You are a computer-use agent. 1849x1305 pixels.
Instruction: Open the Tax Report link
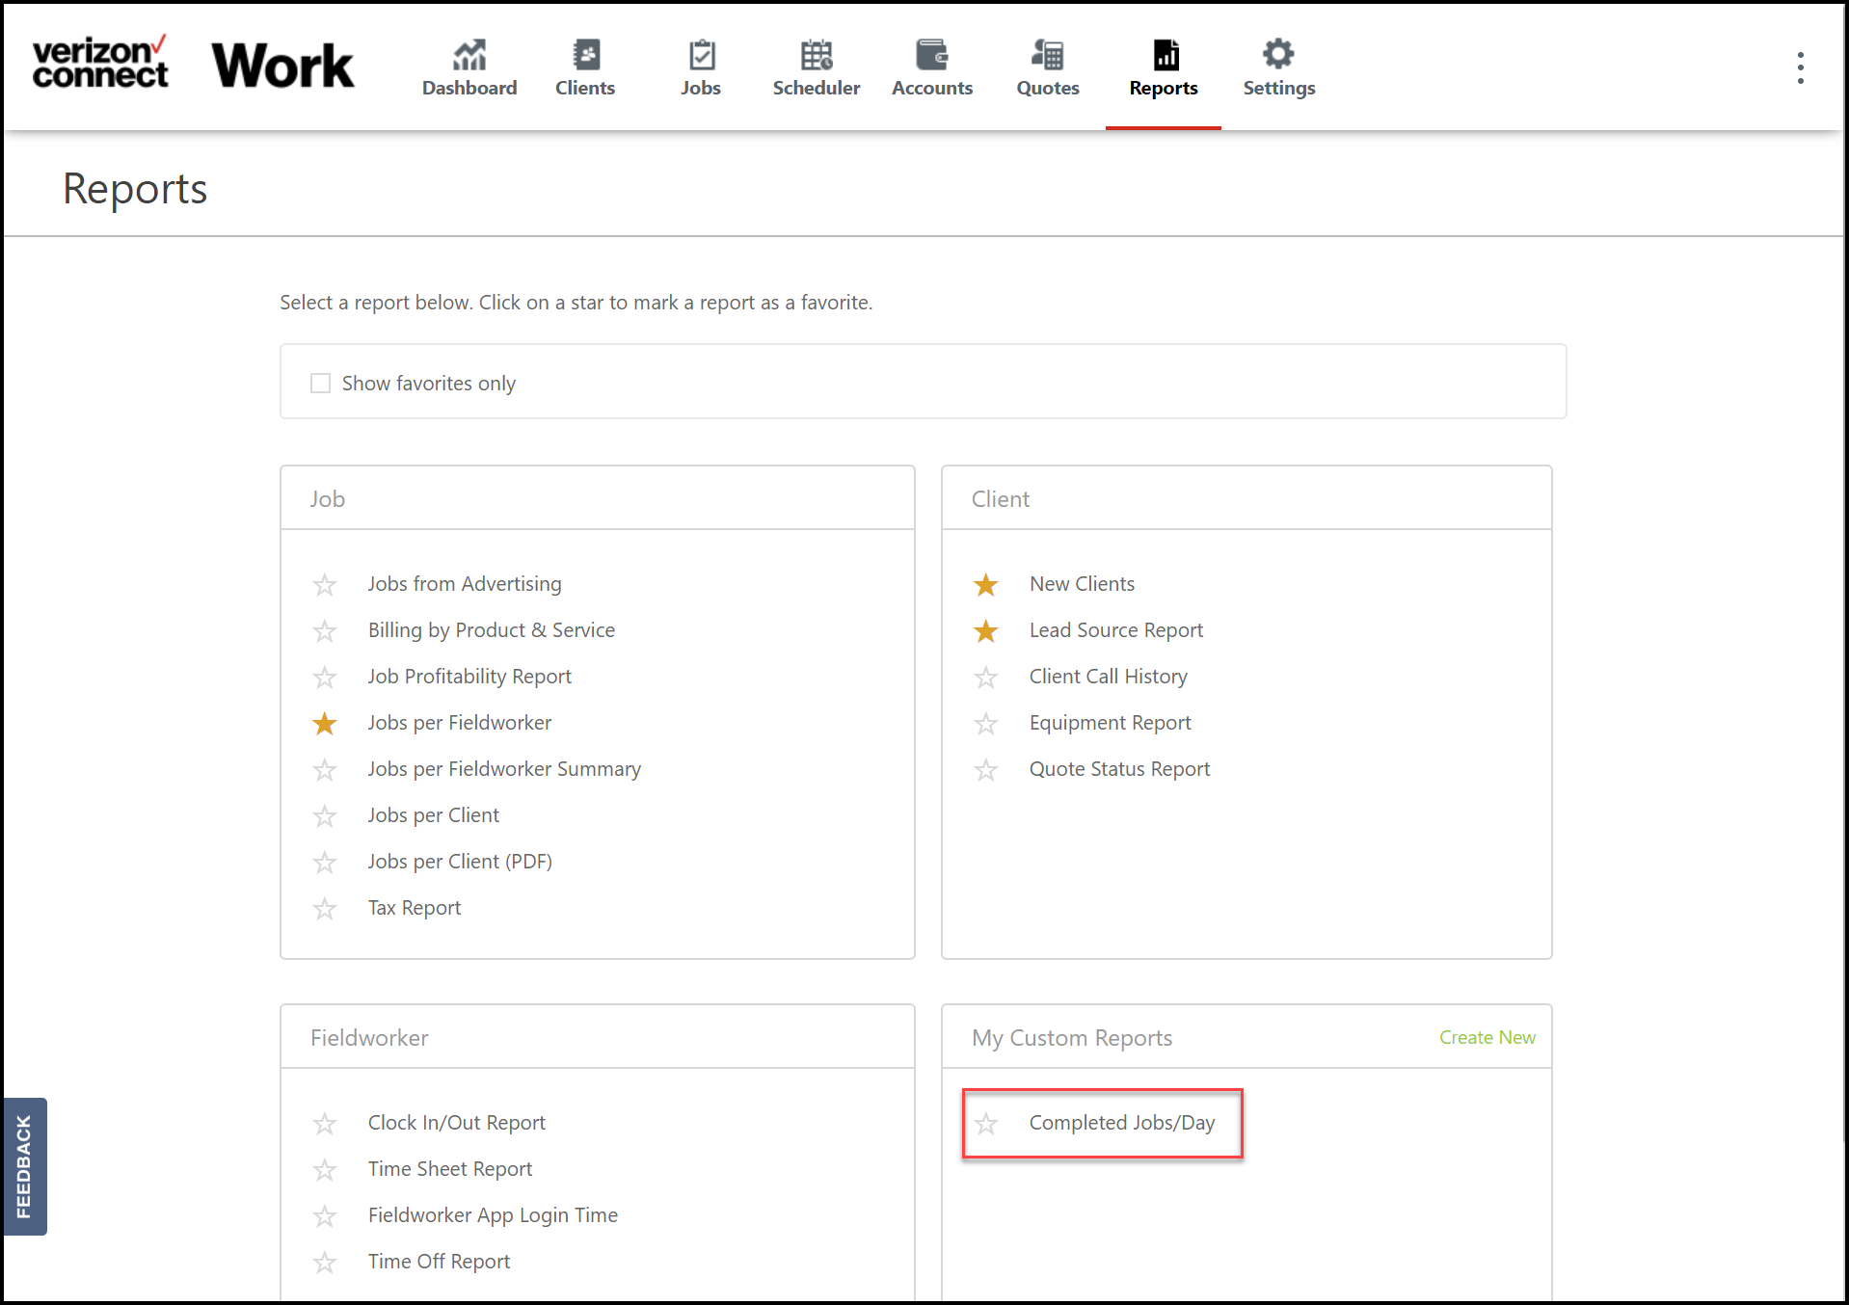pos(415,908)
